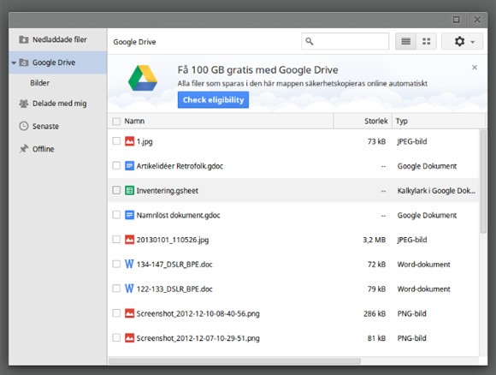Click the image icon of 1.jpg
The image size is (496, 375).
[x=129, y=141]
